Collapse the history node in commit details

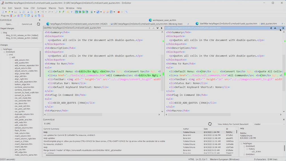[247, 149]
